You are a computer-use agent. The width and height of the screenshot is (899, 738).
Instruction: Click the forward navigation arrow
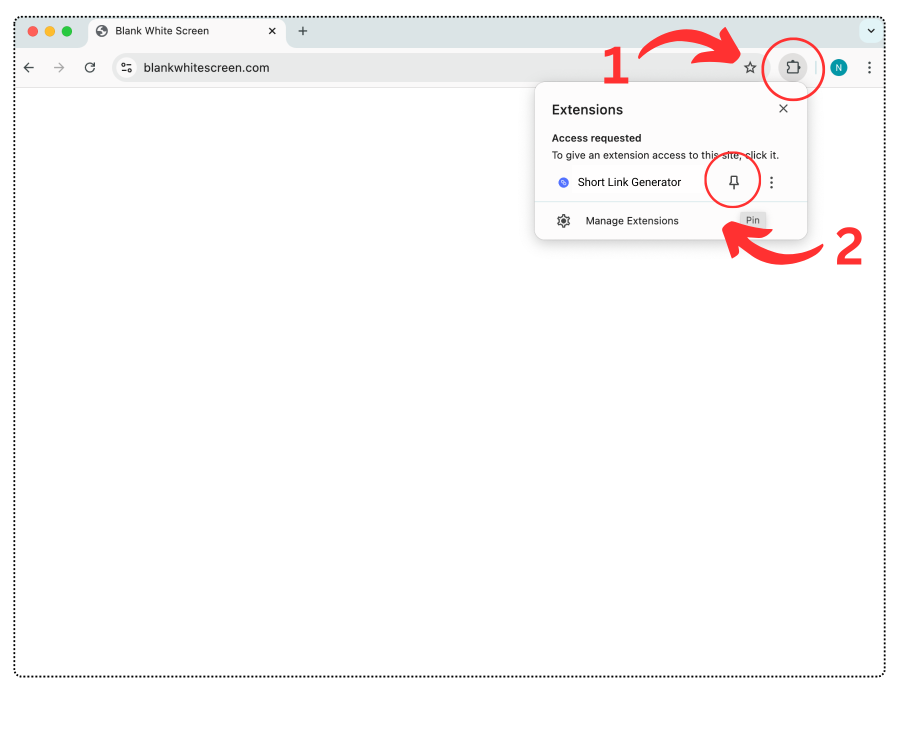[x=59, y=67]
